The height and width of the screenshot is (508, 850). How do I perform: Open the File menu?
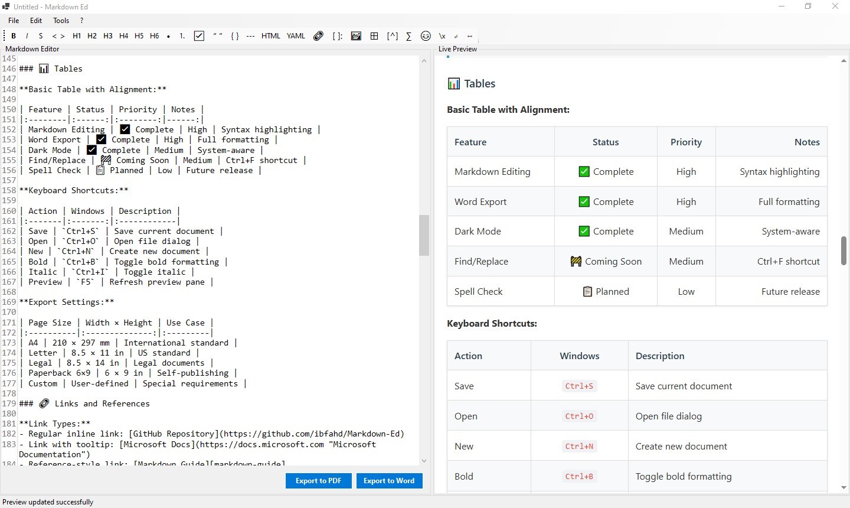[14, 20]
